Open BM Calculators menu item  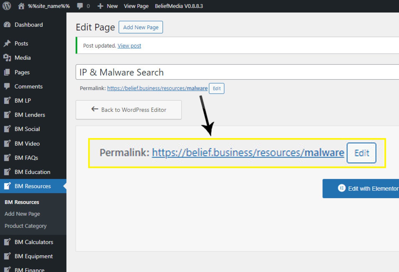[34, 242]
